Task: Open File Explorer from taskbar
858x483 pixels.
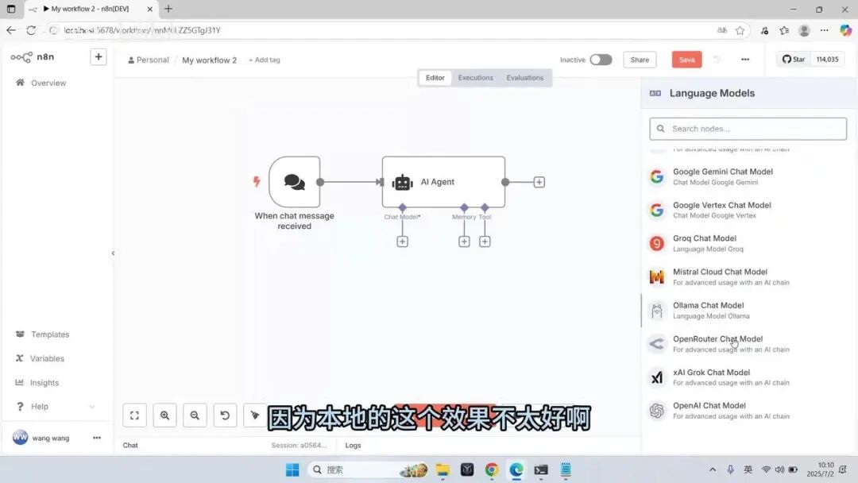Action: [443, 469]
